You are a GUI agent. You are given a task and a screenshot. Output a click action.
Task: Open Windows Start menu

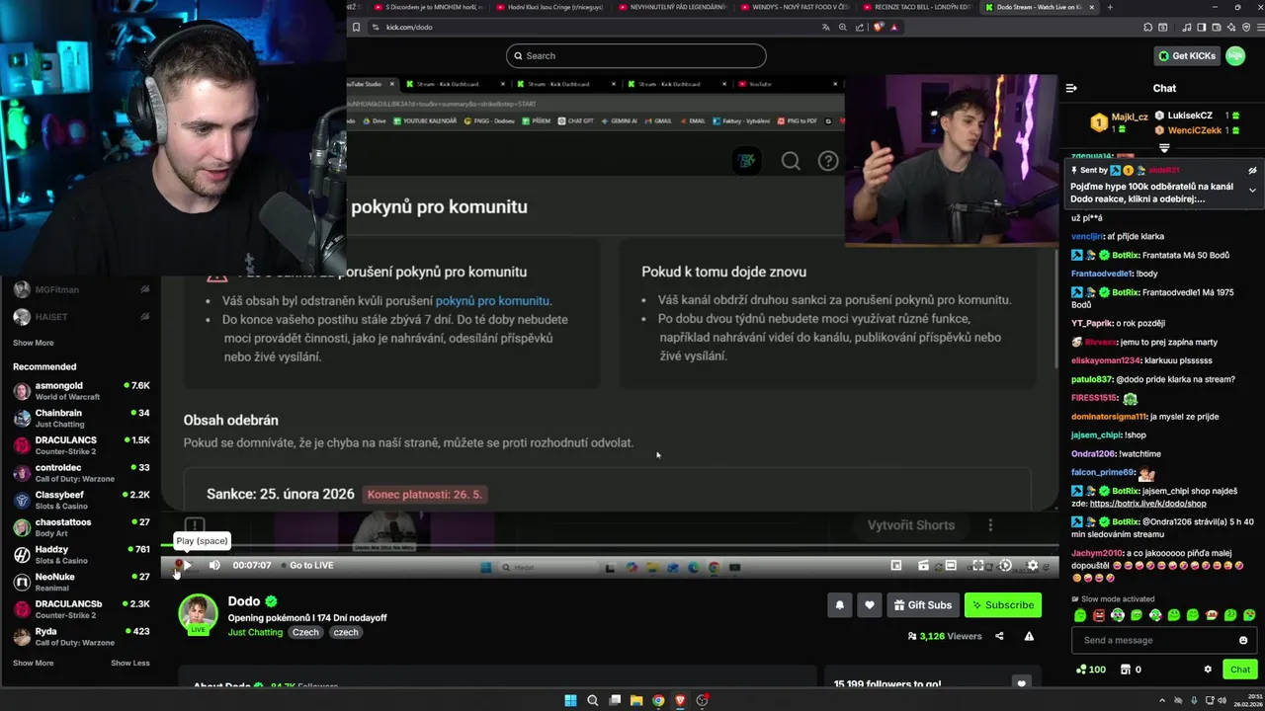570,700
